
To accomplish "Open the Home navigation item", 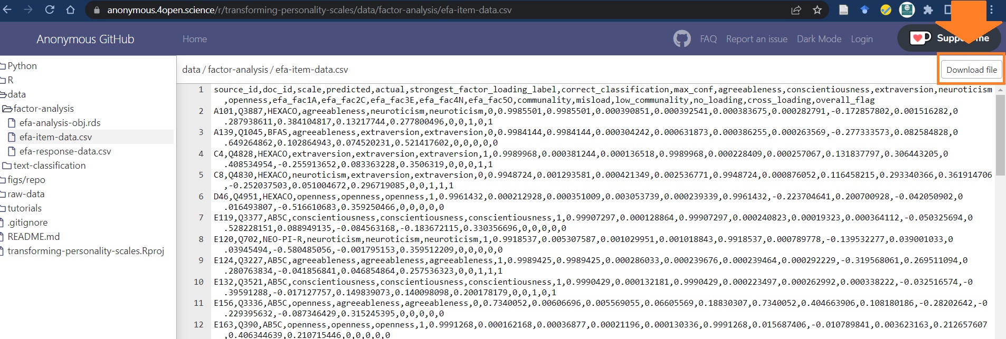I will click(x=194, y=39).
